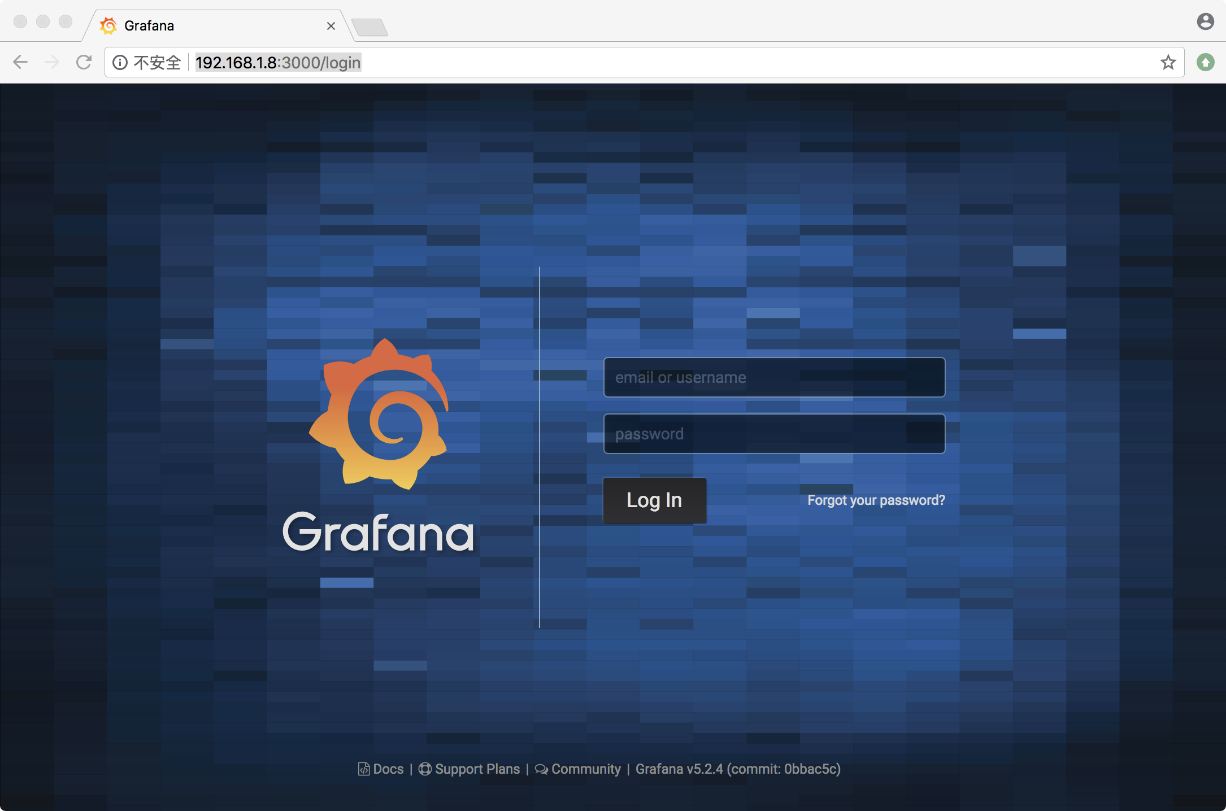
Task: Click the Support Plans lifebuoy icon
Action: [425, 769]
